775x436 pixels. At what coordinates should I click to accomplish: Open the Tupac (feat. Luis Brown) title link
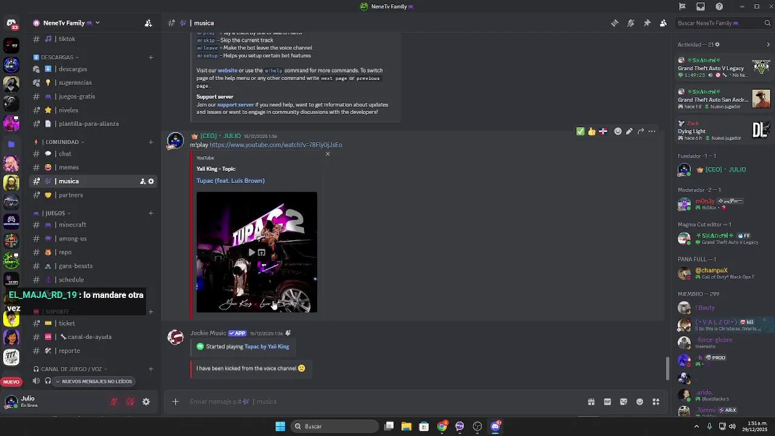(x=231, y=180)
